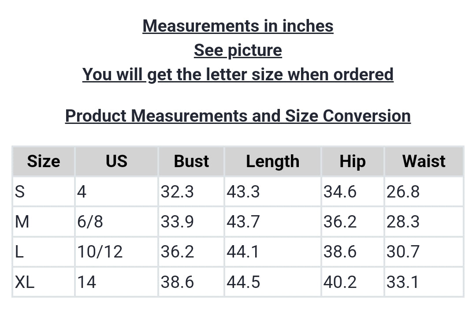Screen dimensions: 476x321
Task: Select the Waist column header
Action: click(424, 161)
